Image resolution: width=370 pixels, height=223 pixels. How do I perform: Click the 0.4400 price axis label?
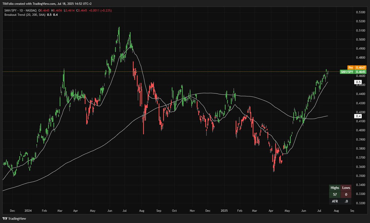tap(360, 94)
